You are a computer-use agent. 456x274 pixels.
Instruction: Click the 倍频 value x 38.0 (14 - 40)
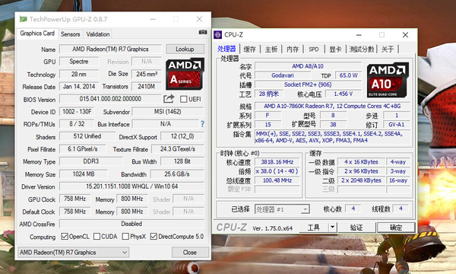coord(277,171)
